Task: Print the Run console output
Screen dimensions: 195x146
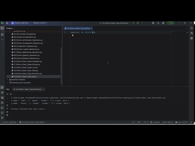Action: [7, 112]
